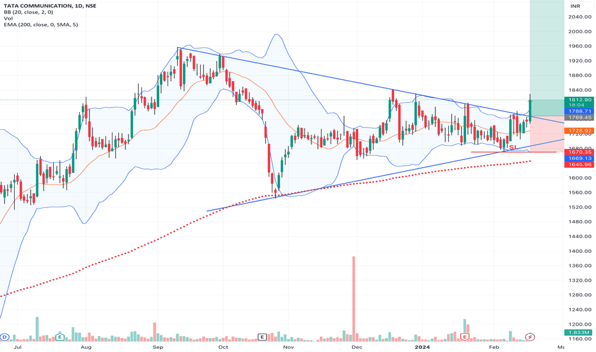
Task: Click the 1400.00 price axis label
Action: [580, 251]
